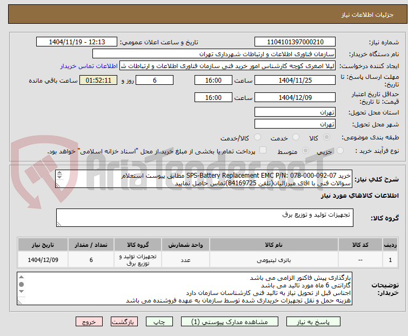408x336 pixels.
Task: Click the چاپ print button
Action: point(159,322)
